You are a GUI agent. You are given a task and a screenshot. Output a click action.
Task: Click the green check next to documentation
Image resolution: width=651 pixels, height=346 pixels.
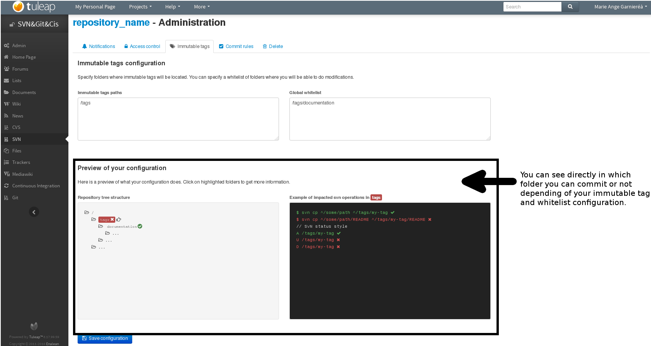[140, 226]
